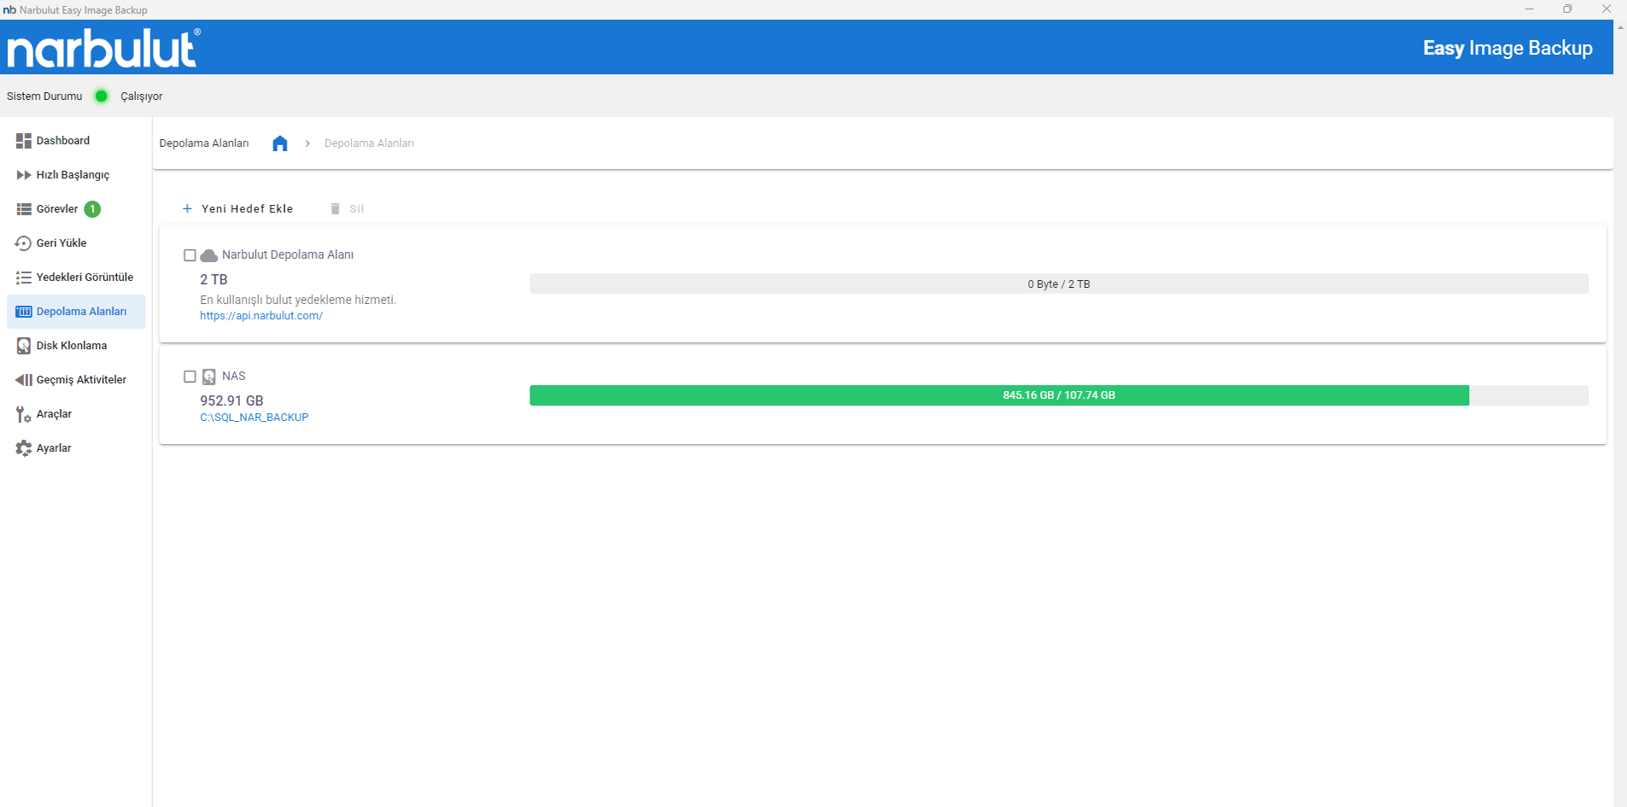
Task: Select Depolama Alanları in the sidebar
Action: point(80,312)
